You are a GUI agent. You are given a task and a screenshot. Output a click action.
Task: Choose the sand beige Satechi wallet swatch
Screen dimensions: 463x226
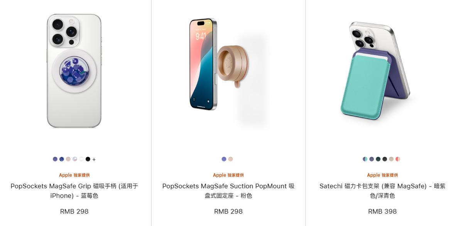pos(391,159)
